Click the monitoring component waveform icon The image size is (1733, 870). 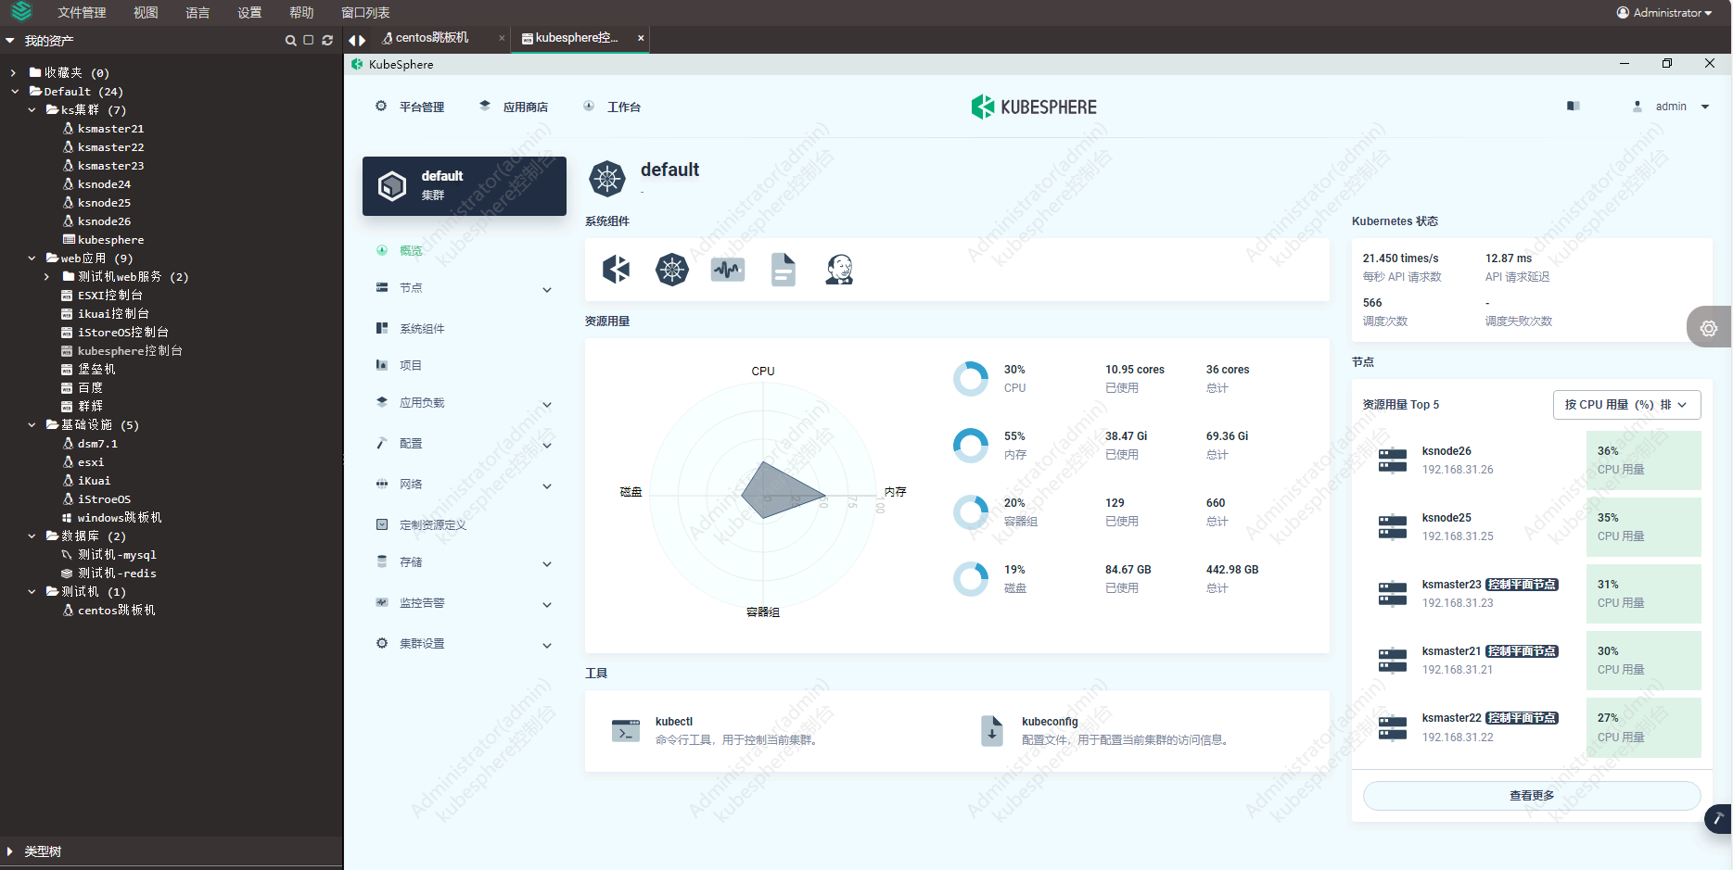tap(728, 270)
